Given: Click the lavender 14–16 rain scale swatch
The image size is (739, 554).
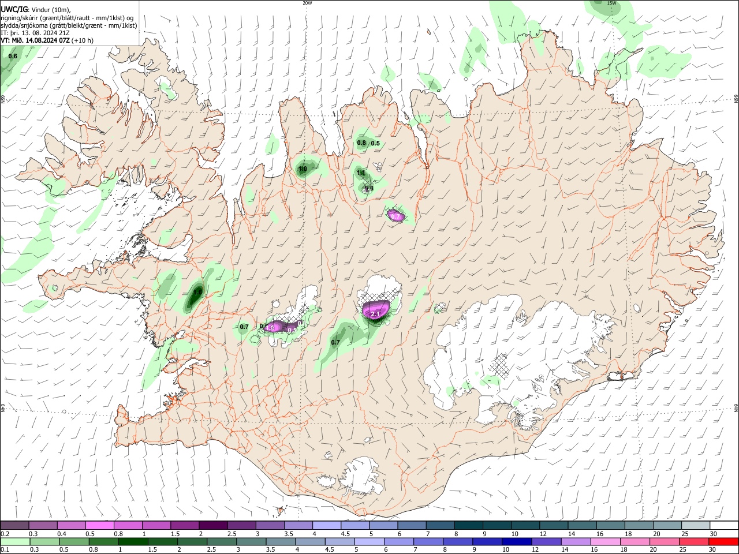Looking at the screenshot, I should coord(576,541).
